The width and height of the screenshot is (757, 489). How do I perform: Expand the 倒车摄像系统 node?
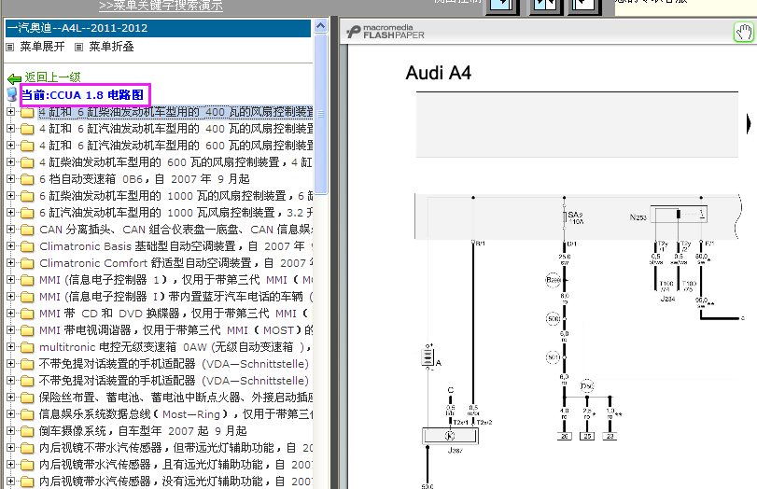tap(10, 430)
